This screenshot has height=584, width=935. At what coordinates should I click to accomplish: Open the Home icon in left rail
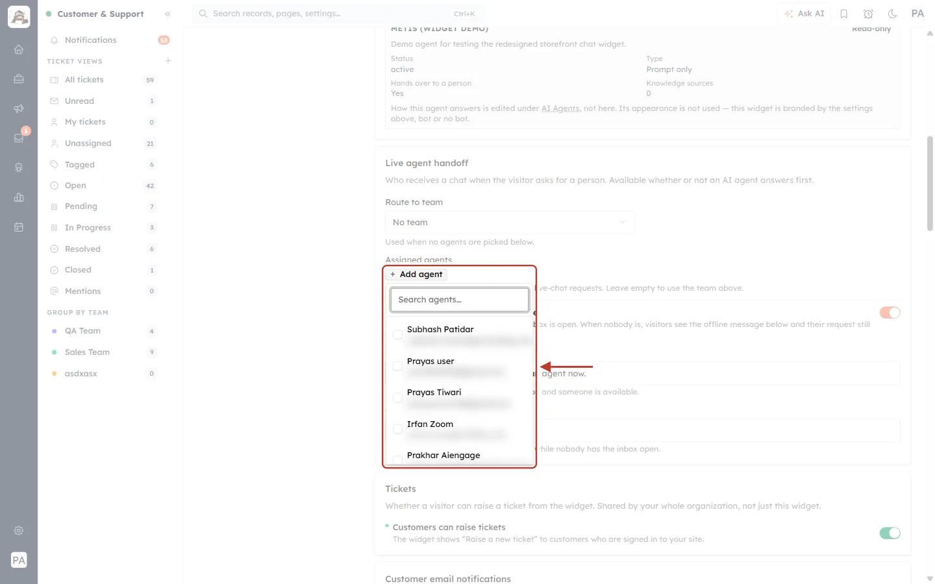(19, 49)
